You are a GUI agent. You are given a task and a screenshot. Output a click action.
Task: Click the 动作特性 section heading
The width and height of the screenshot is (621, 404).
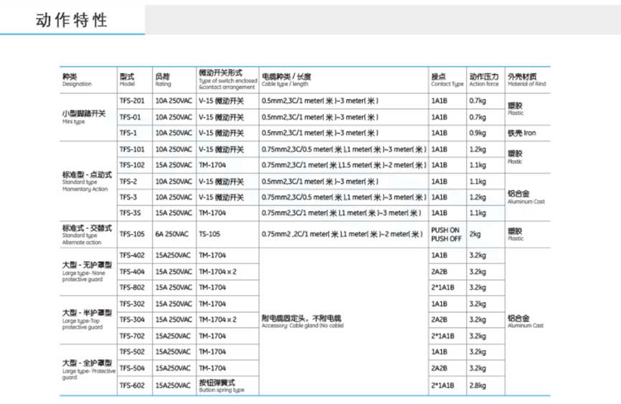click(x=72, y=20)
